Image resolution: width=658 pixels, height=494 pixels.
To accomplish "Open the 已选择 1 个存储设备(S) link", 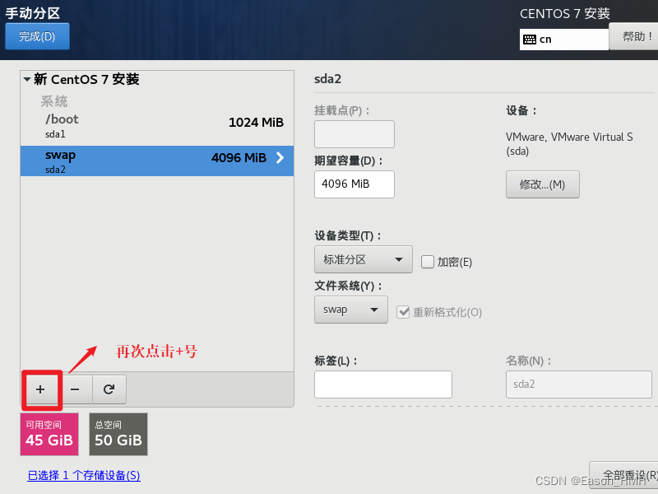I will coord(84,475).
